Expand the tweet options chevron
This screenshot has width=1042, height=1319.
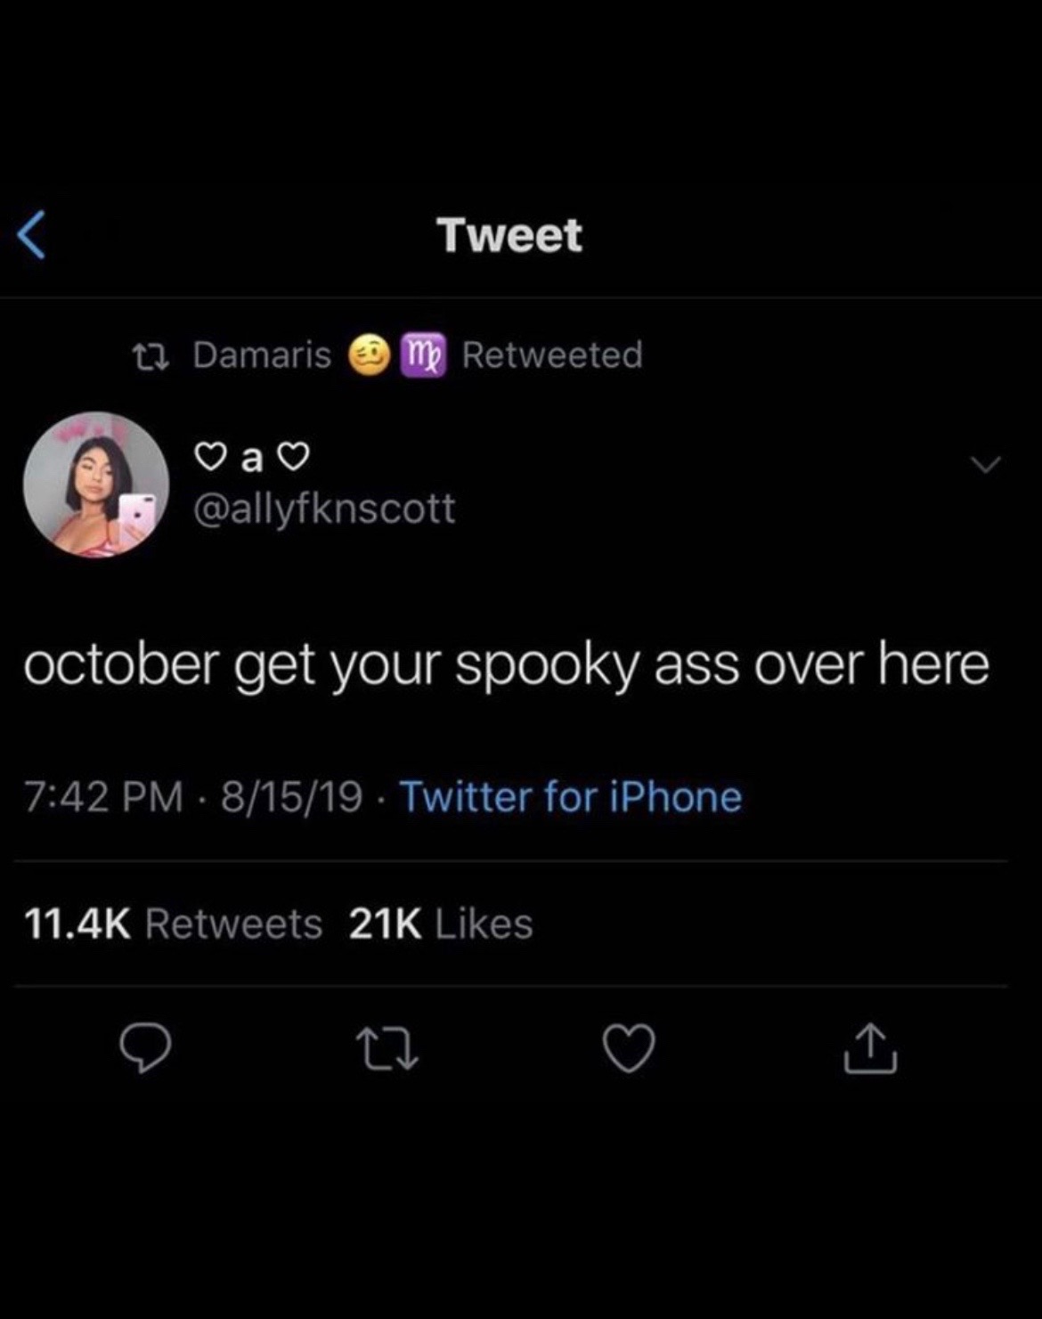click(x=986, y=464)
